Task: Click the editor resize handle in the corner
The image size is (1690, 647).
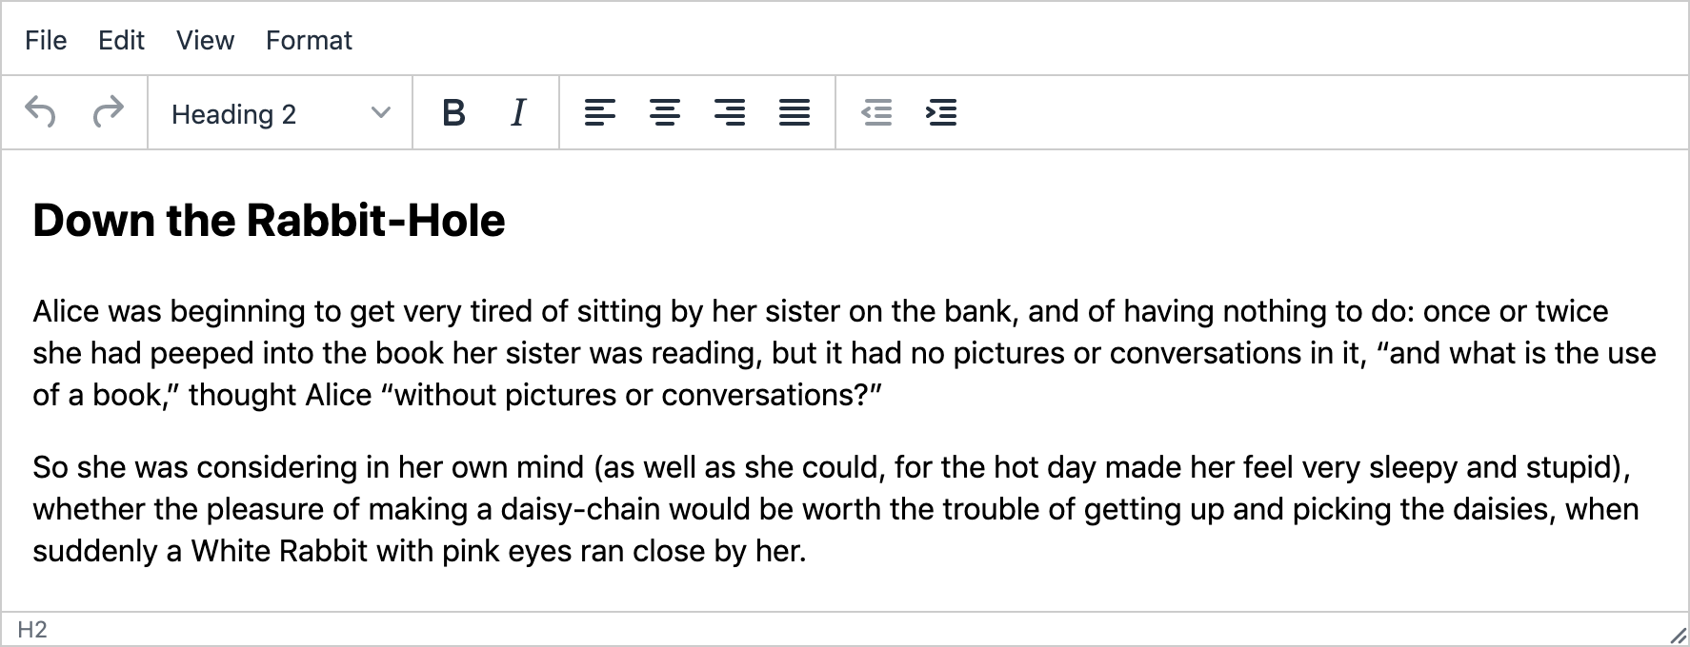Action: (x=1677, y=635)
